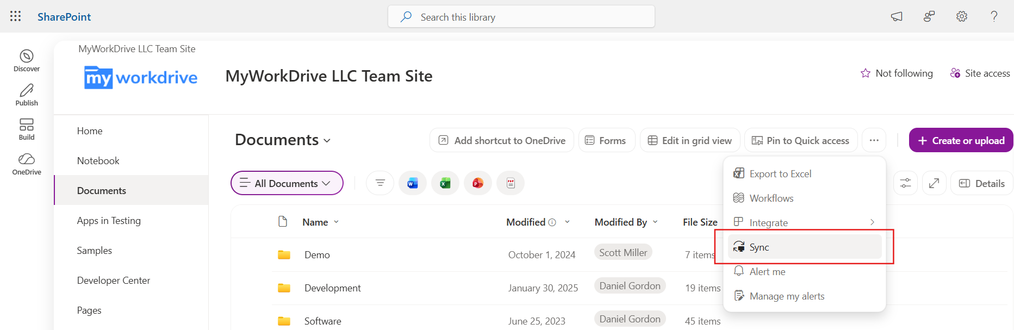Go to Notebook in site navigation
The width and height of the screenshot is (1014, 330).
point(98,161)
